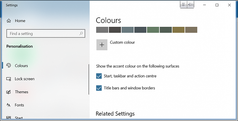238x121 pixels.
Task: Click the magnifier icon in search box
Action: pos(81,33)
